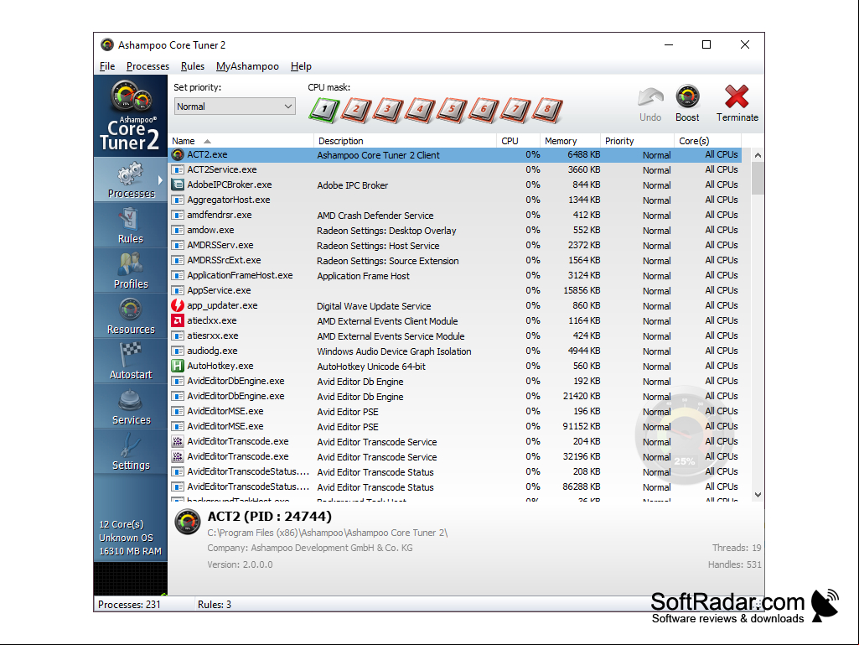This screenshot has width=859, height=645.
Task: Click the 15856 KB memory value
Action: tap(582, 291)
